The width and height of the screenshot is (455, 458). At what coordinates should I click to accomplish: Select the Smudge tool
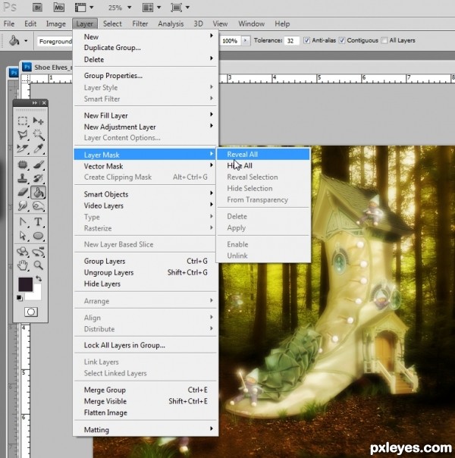coord(23,206)
